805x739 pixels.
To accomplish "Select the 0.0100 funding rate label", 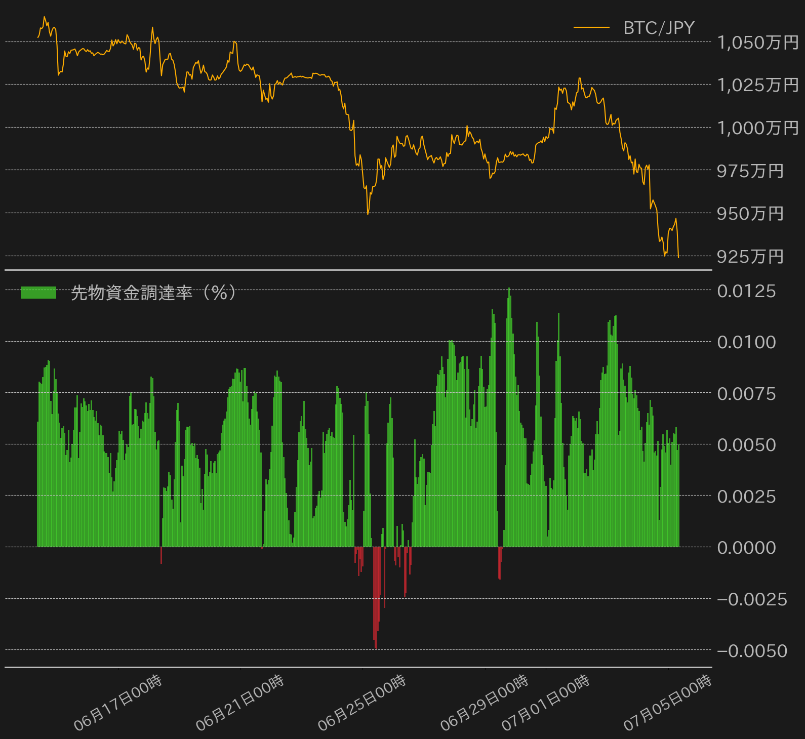I will tap(747, 342).
